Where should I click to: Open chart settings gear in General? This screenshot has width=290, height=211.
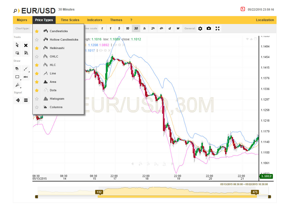(x=200, y=28)
